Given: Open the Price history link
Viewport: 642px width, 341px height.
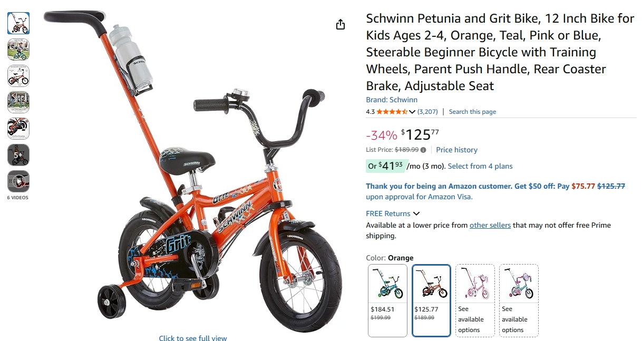Looking at the screenshot, I should pos(456,150).
